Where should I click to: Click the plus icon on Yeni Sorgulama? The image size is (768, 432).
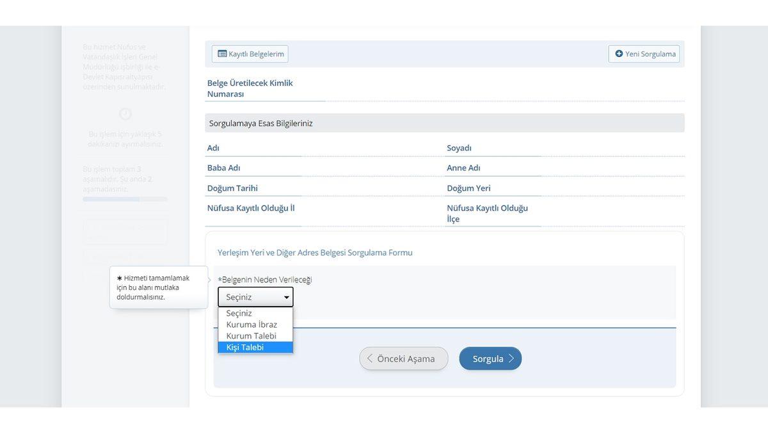point(618,54)
